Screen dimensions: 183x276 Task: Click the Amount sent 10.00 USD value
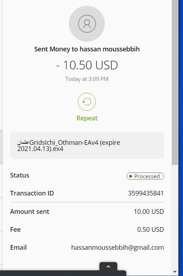[149, 212]
